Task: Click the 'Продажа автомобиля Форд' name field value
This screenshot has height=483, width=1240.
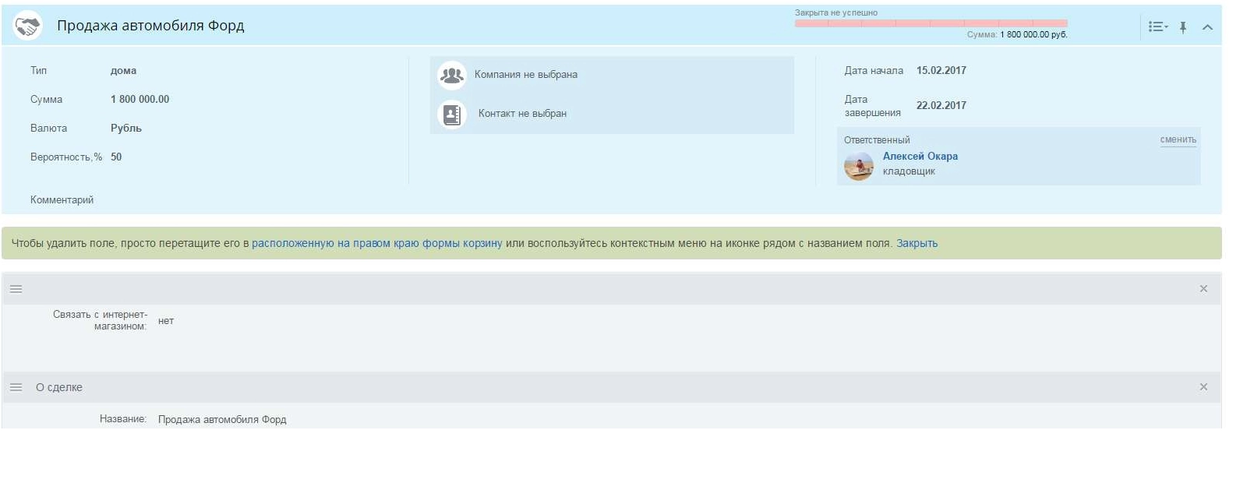Action: (x=222, y=419)
